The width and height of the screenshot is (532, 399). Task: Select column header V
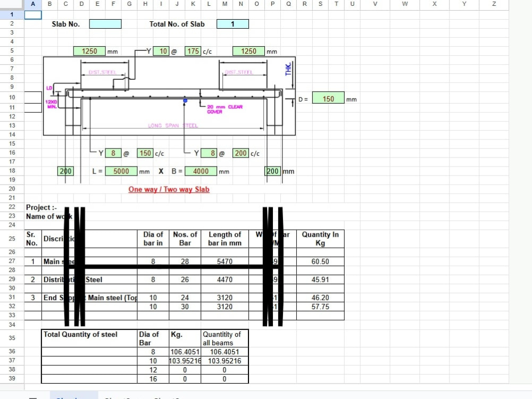click(x=375, y=4)
